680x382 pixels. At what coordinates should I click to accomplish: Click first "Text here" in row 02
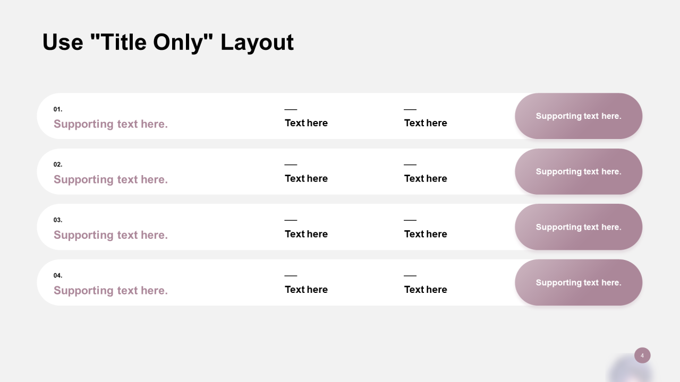coord(306,179)
